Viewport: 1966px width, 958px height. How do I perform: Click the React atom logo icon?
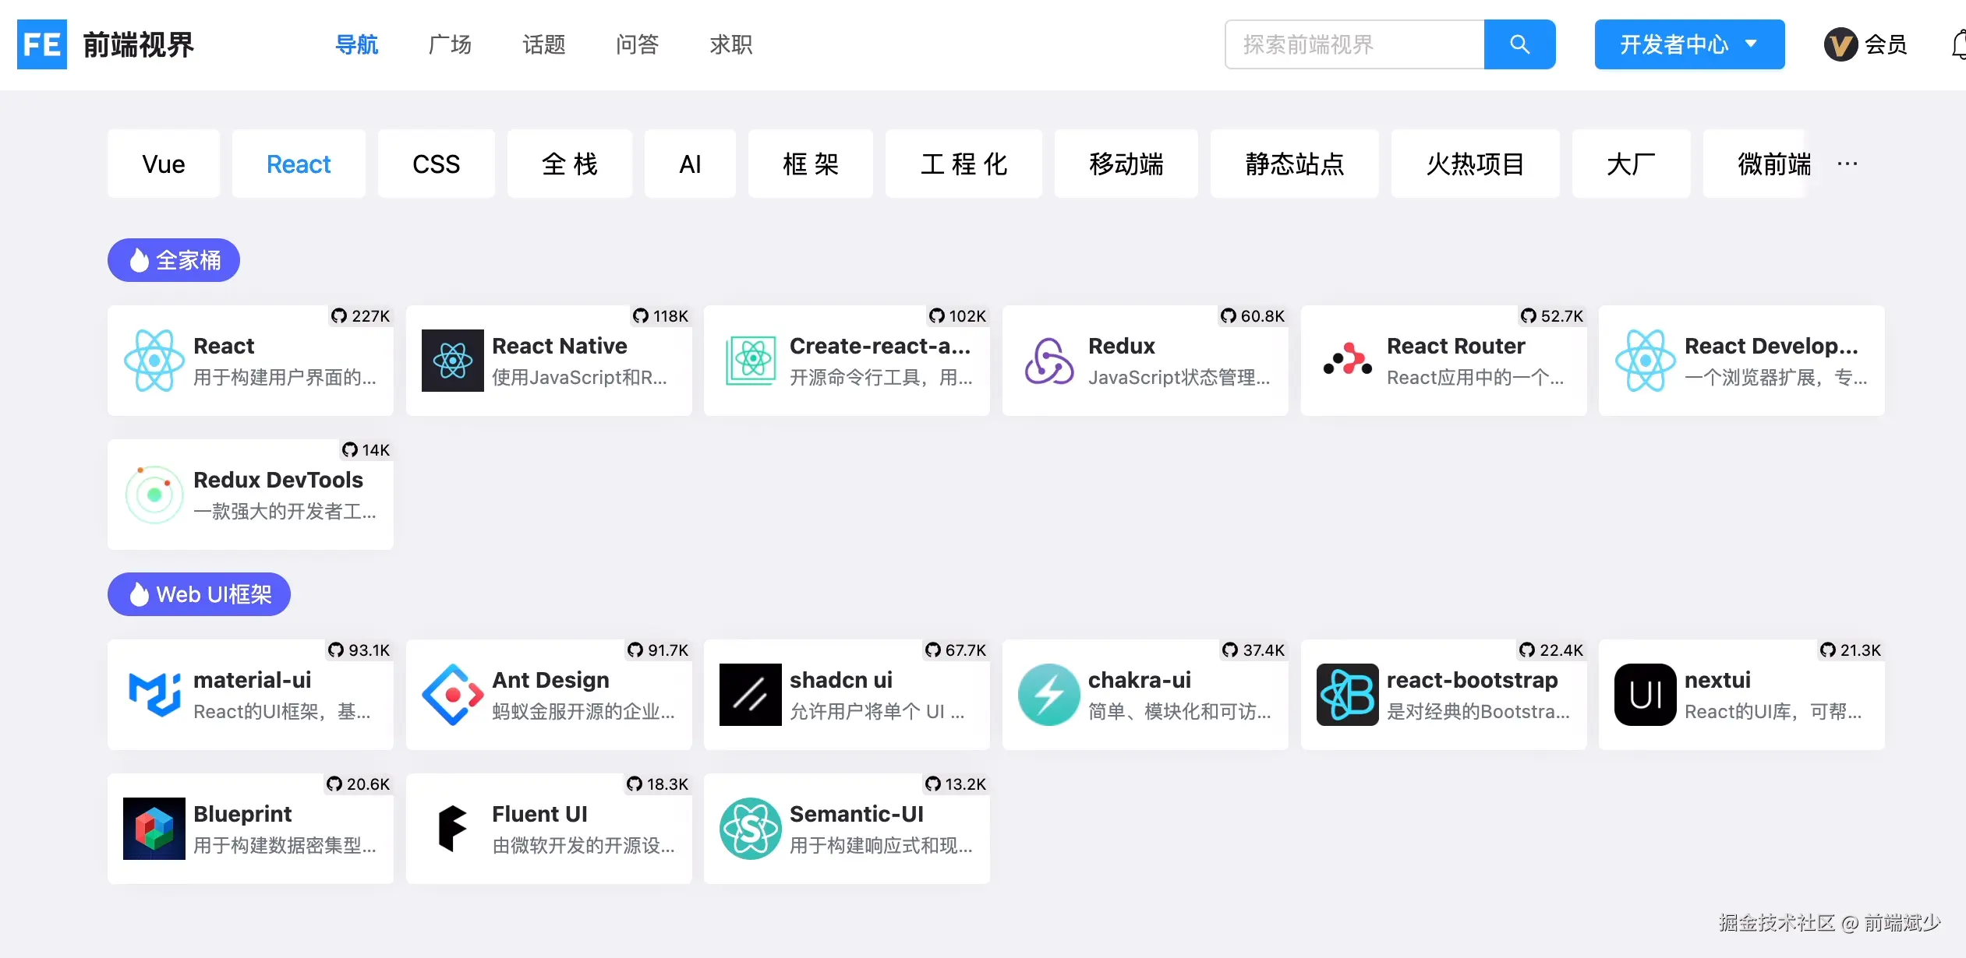(x=154, y=361)
